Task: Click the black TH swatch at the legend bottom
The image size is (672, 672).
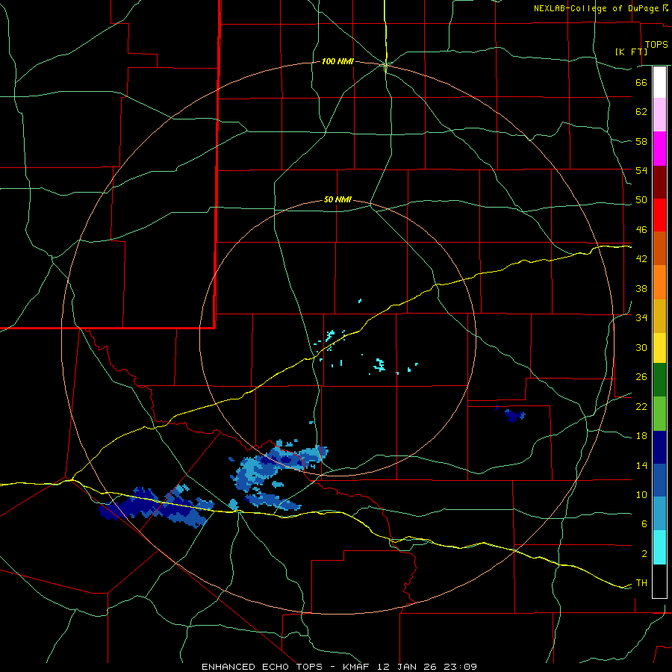Action: click(x=659, y=581)
